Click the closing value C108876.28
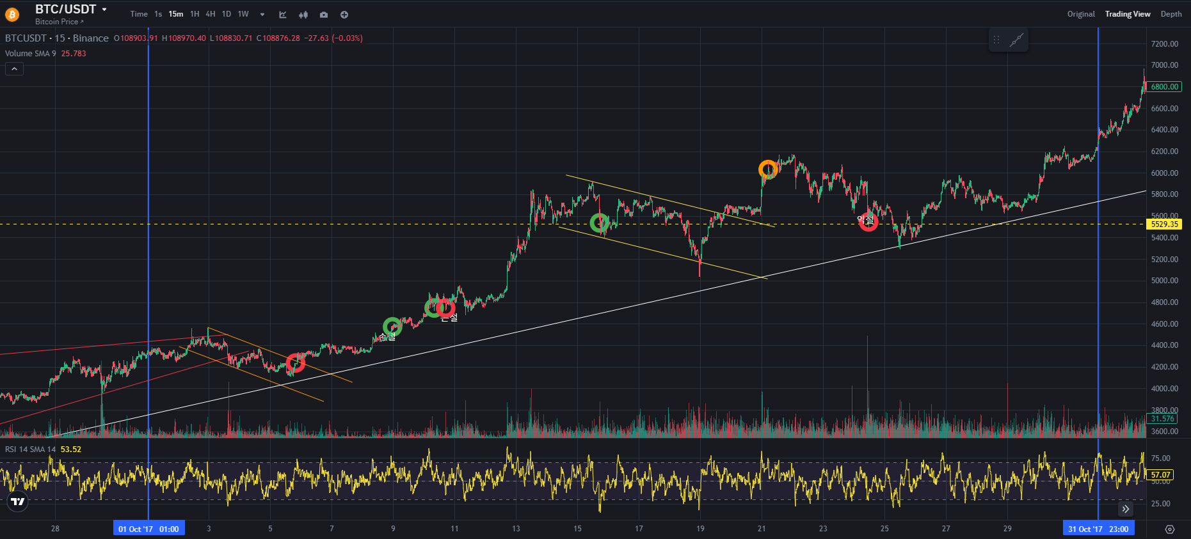The width and height of the screenshot is (1191, 539). pos(278,38)
